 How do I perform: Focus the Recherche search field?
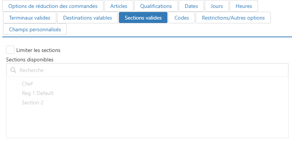147,70
